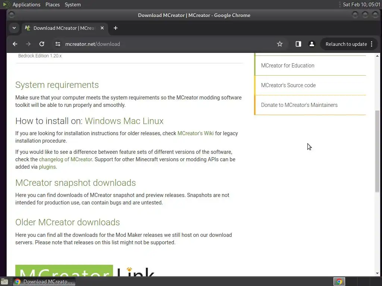382x286 pixels.
Task: Click the mcreator.net/download address bar
Action: pos(93,44)
